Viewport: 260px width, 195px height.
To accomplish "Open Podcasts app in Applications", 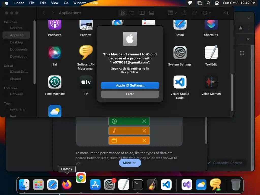I will (55, 25).
